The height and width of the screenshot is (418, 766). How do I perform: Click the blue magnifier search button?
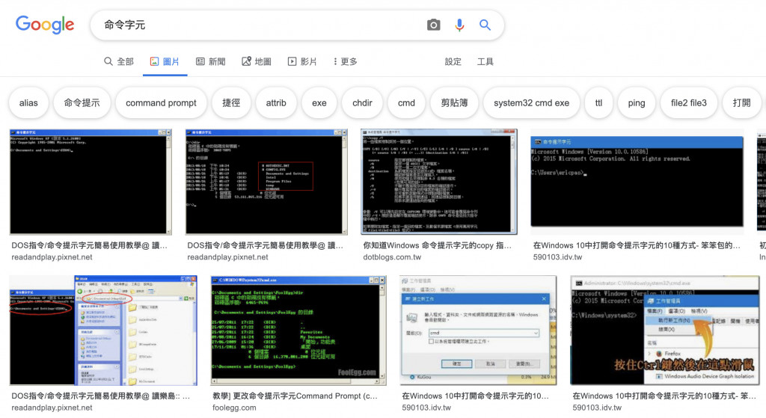485,25
